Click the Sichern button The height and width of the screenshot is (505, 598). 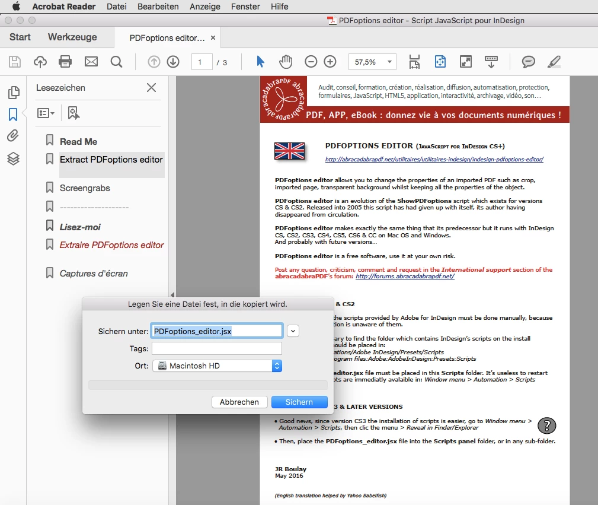coord(299,402)
